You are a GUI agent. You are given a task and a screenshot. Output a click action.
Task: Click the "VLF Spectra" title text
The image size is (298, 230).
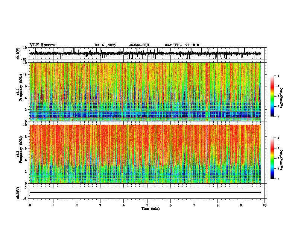(x=43, y=45)
